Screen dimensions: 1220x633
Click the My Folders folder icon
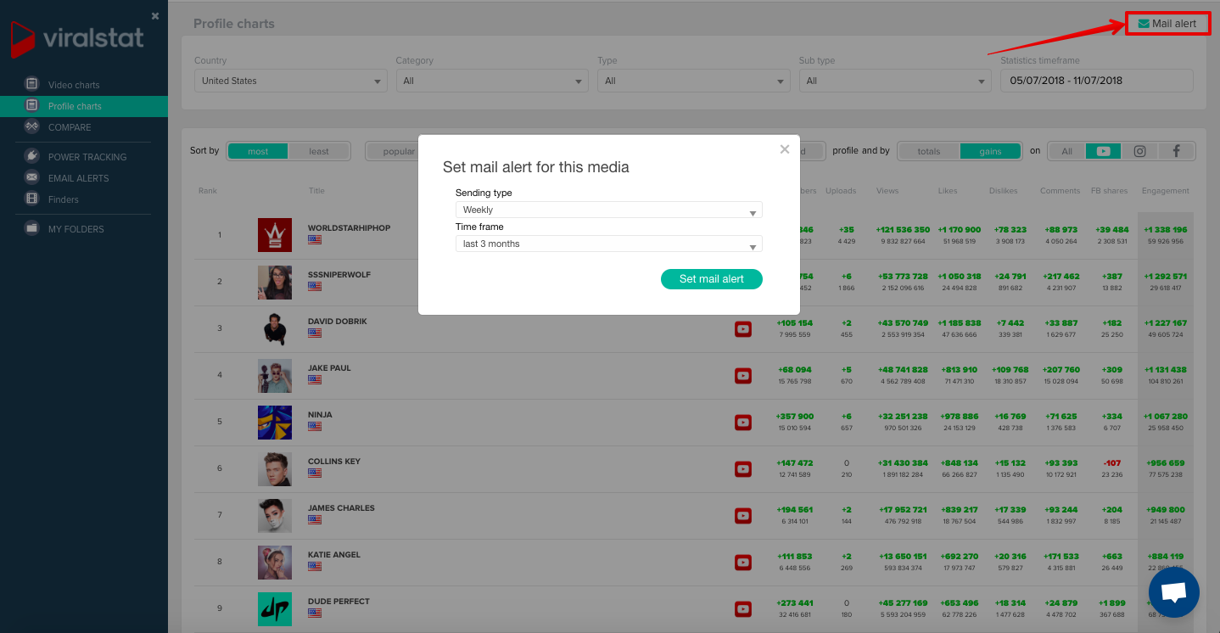pyautogui.click(x=32, y=228)
